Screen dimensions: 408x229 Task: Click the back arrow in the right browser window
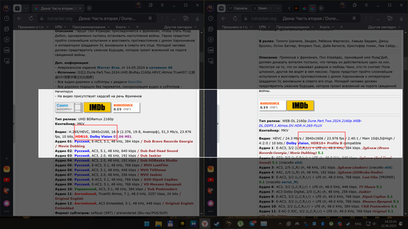tap(224, 18)
